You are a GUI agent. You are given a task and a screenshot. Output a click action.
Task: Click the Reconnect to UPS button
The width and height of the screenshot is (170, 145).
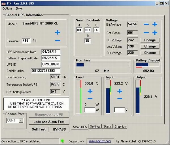(49, 115)
